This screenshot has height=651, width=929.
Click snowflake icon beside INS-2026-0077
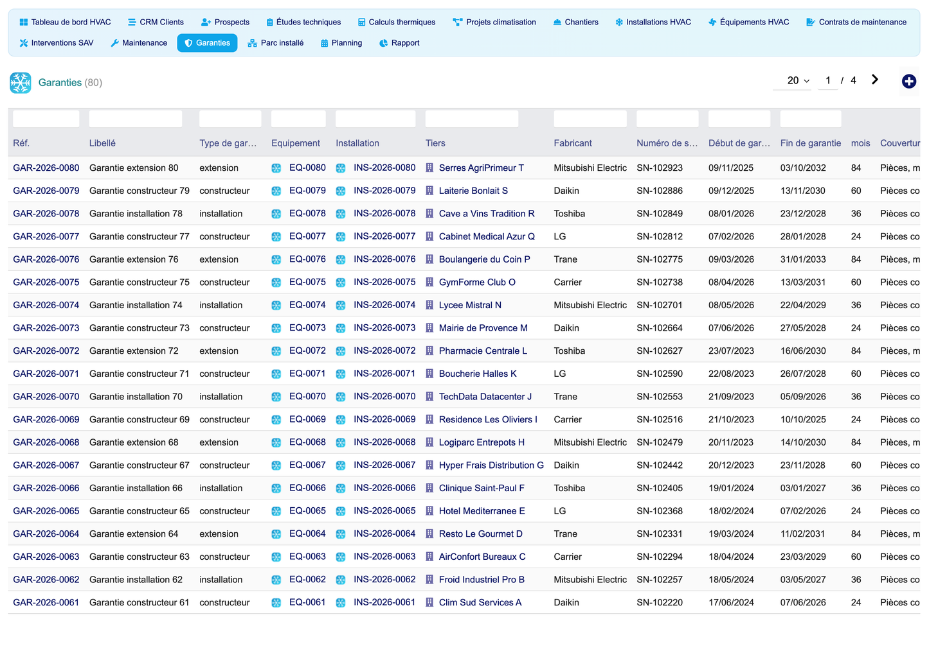coord(341,237)
